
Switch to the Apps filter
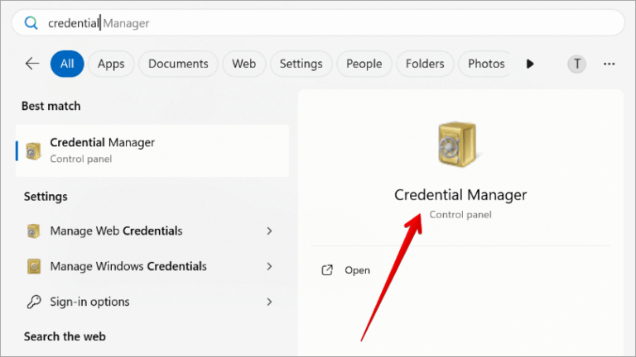click(111, 64)
